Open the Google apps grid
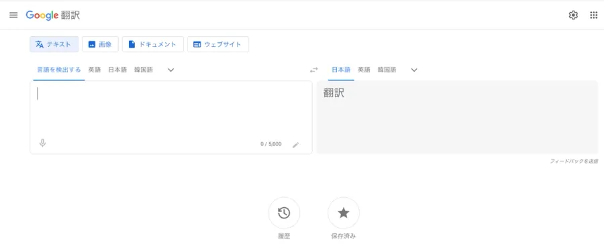The image size is (604, 246). coord(594,15)
